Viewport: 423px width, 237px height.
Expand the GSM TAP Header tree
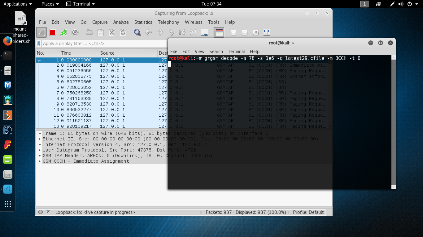pos(40,156)
